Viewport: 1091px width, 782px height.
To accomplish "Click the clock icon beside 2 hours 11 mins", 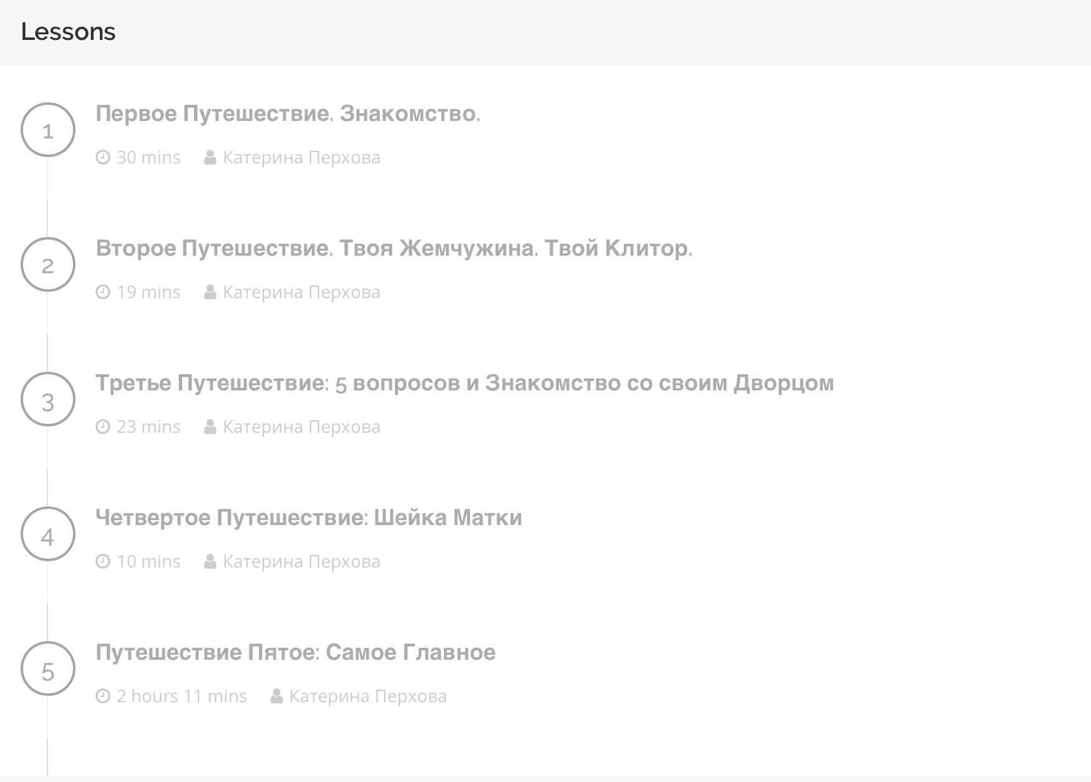I will (x=103, y=697).
